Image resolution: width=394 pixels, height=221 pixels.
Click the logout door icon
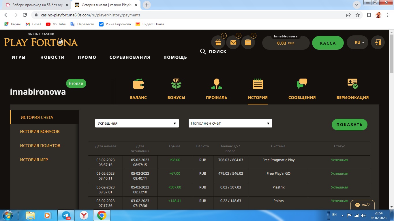(x=378, y=42)
